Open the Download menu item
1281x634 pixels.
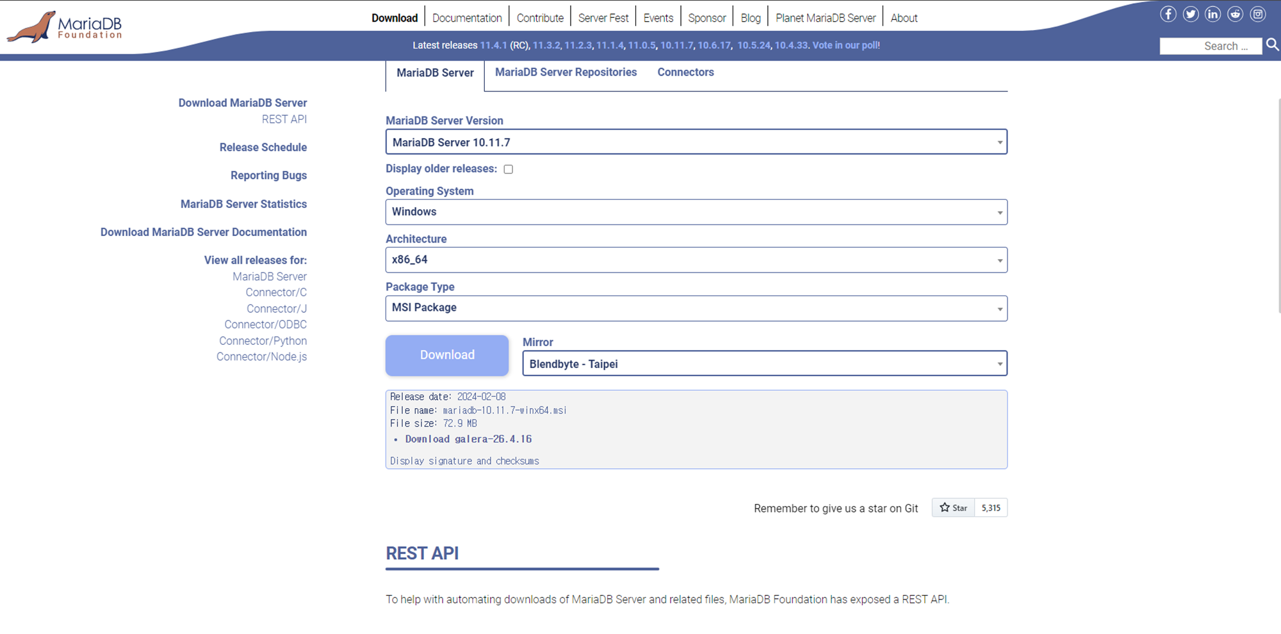395,18
